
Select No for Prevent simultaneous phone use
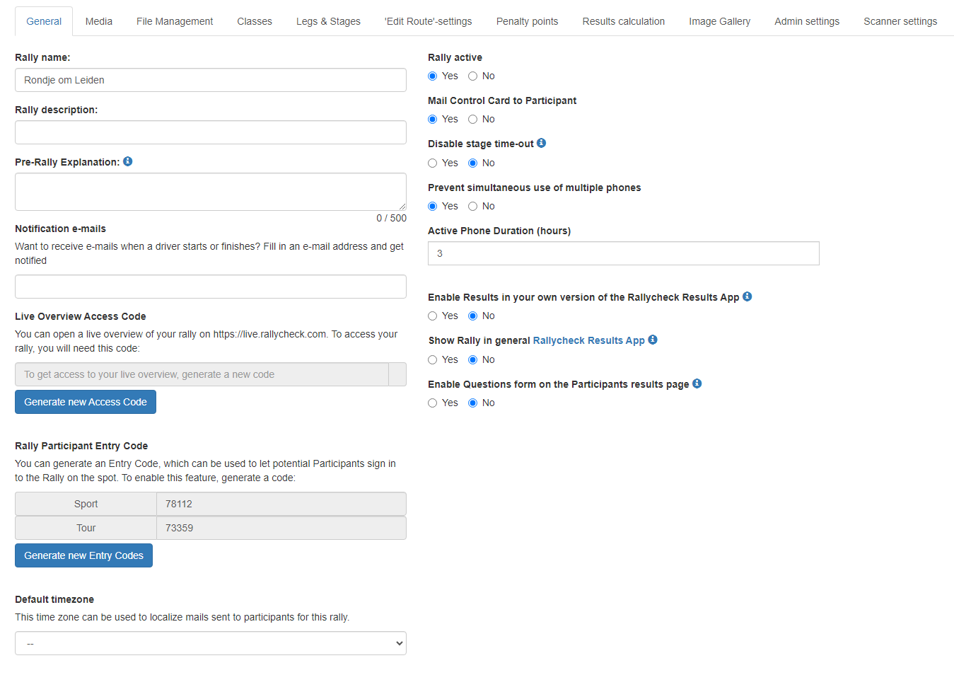point(473,207)
